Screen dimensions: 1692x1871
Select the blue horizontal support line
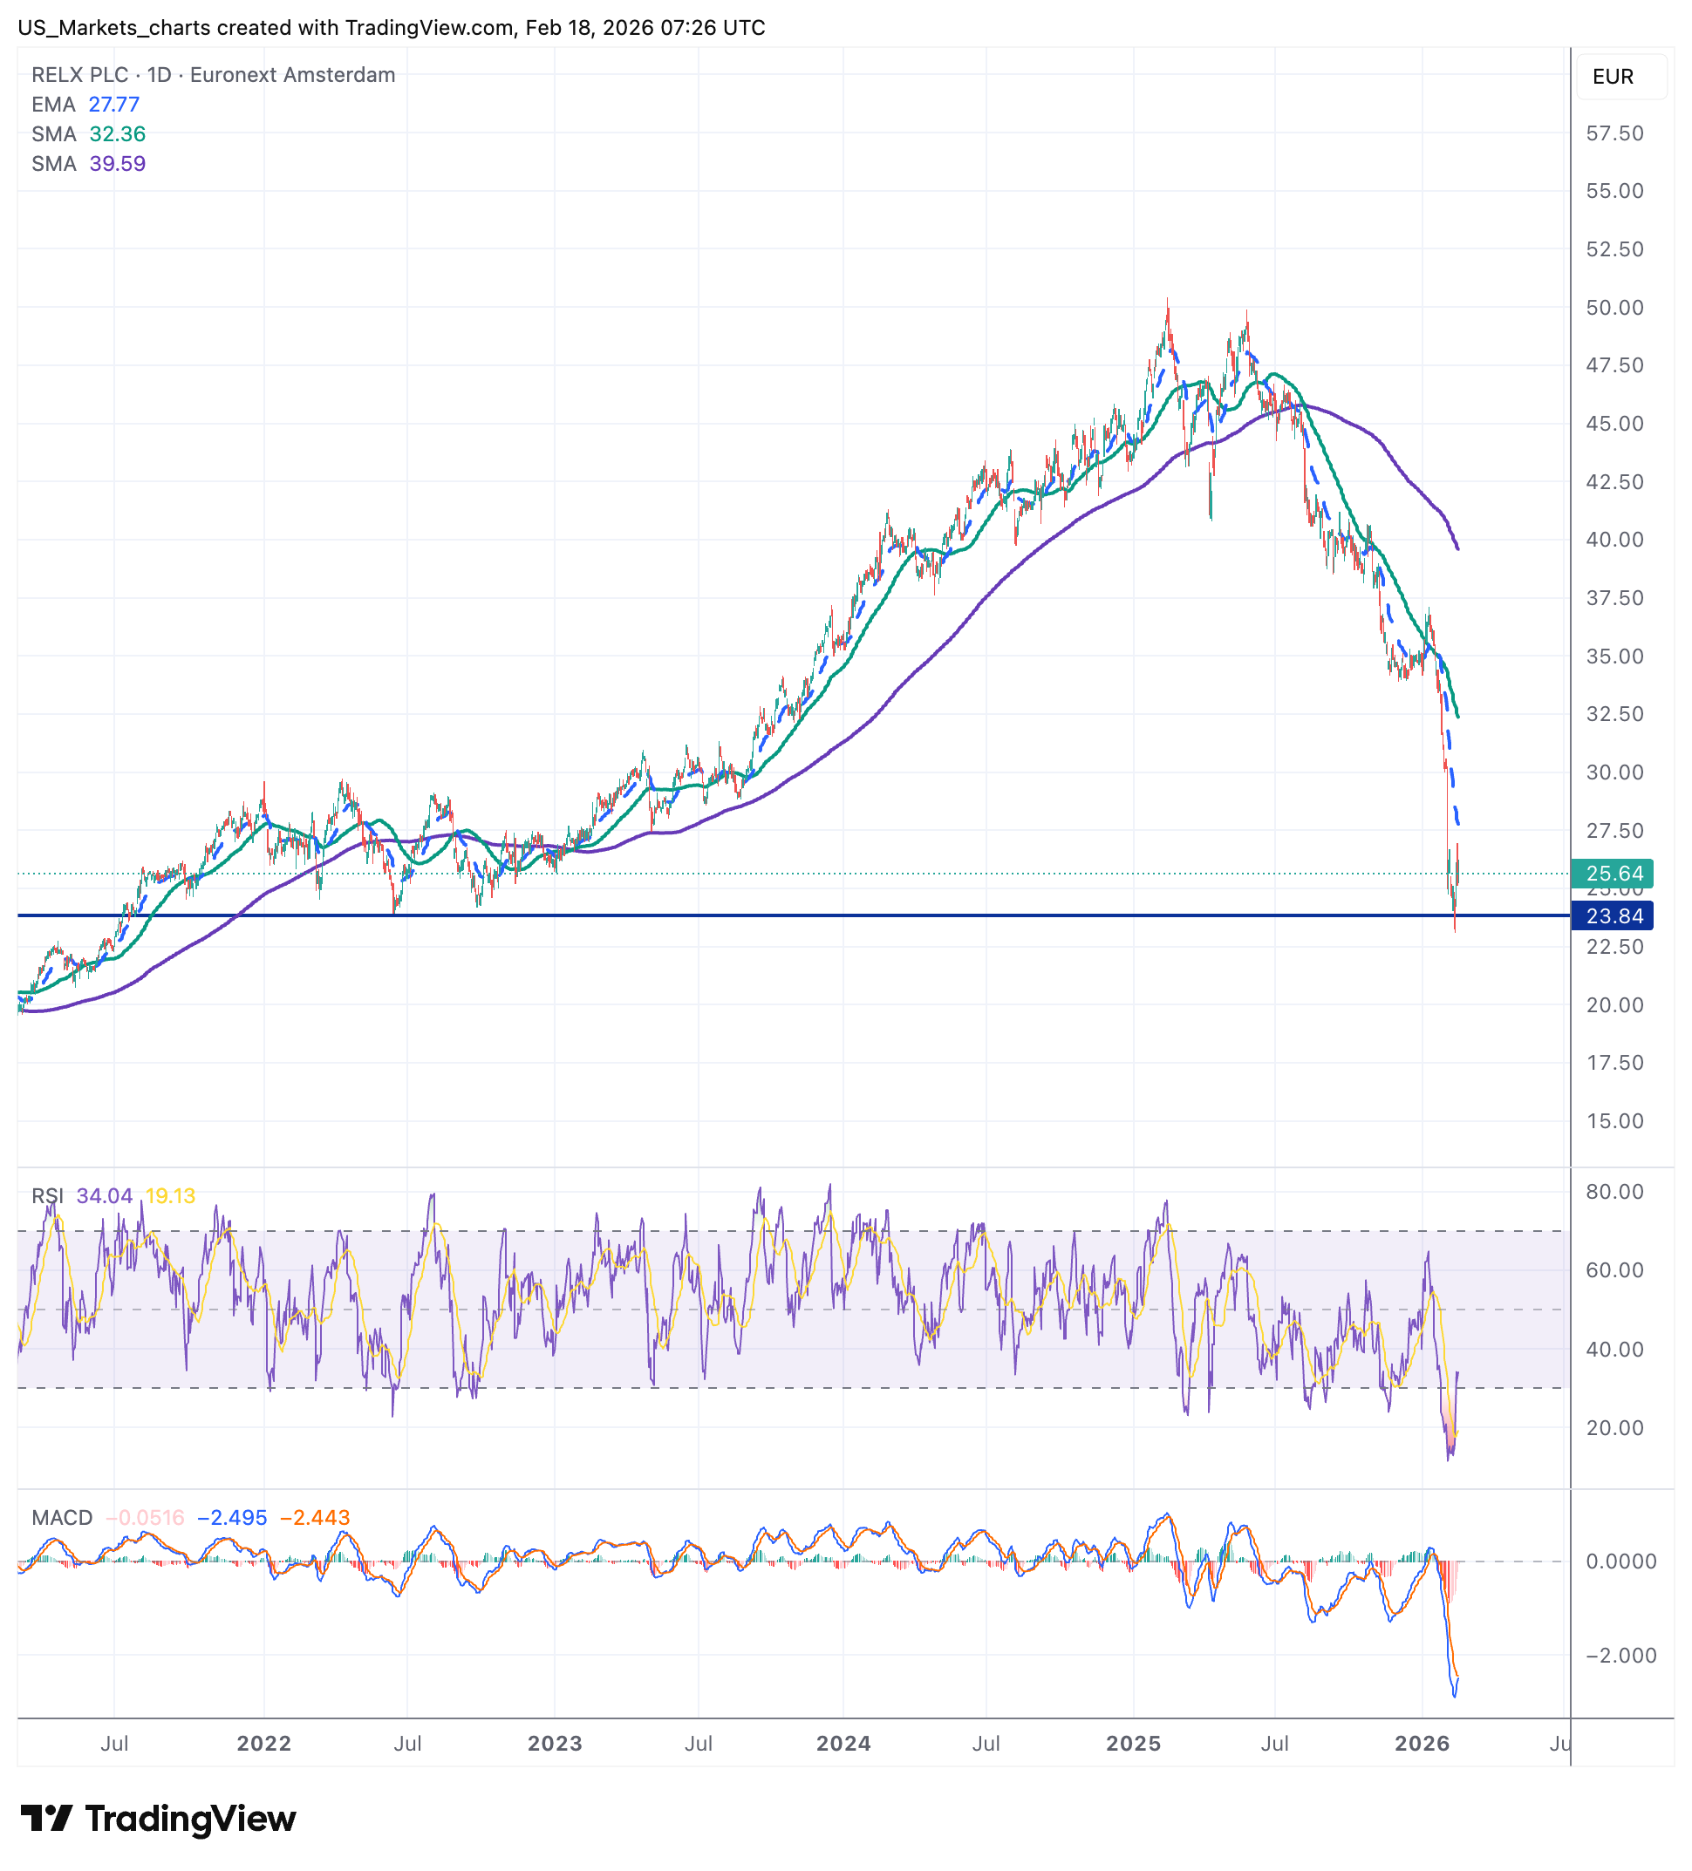pyautogui.click(x=743, y=916)
